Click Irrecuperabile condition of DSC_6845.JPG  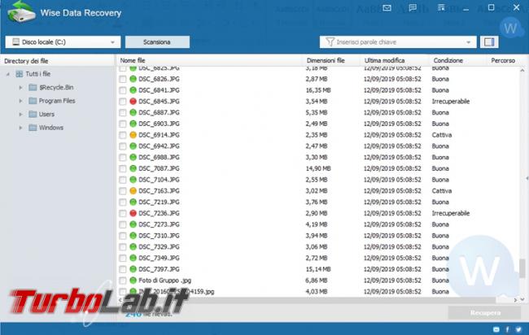click(451, 102)
